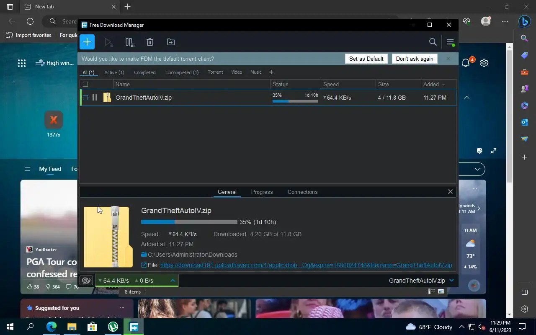536x335 pixels.
Task: Check the box for GrandTheftAutoIV.zip row
Action: pos(85,98)
